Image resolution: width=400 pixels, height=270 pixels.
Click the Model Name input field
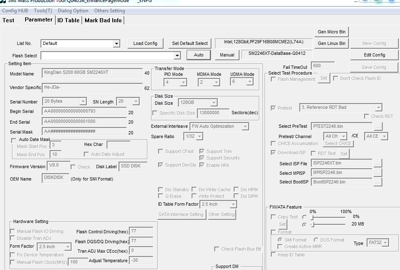pos(92,73)
